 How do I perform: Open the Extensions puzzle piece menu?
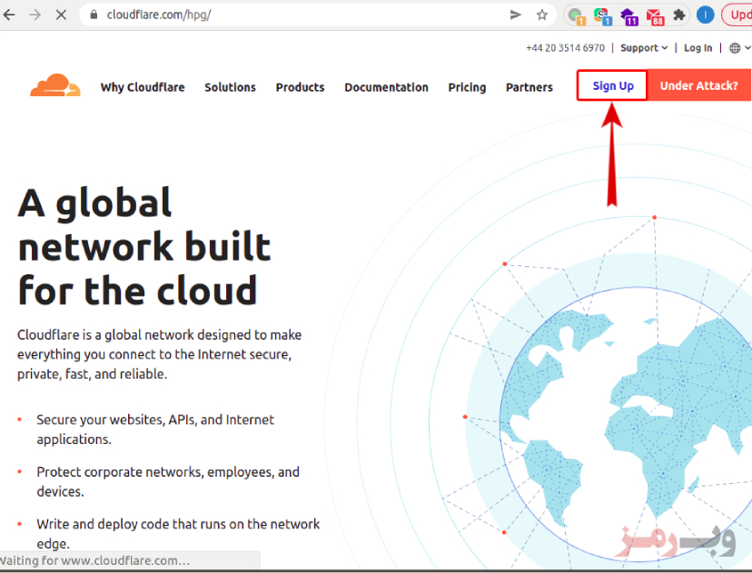pos(679,15)
